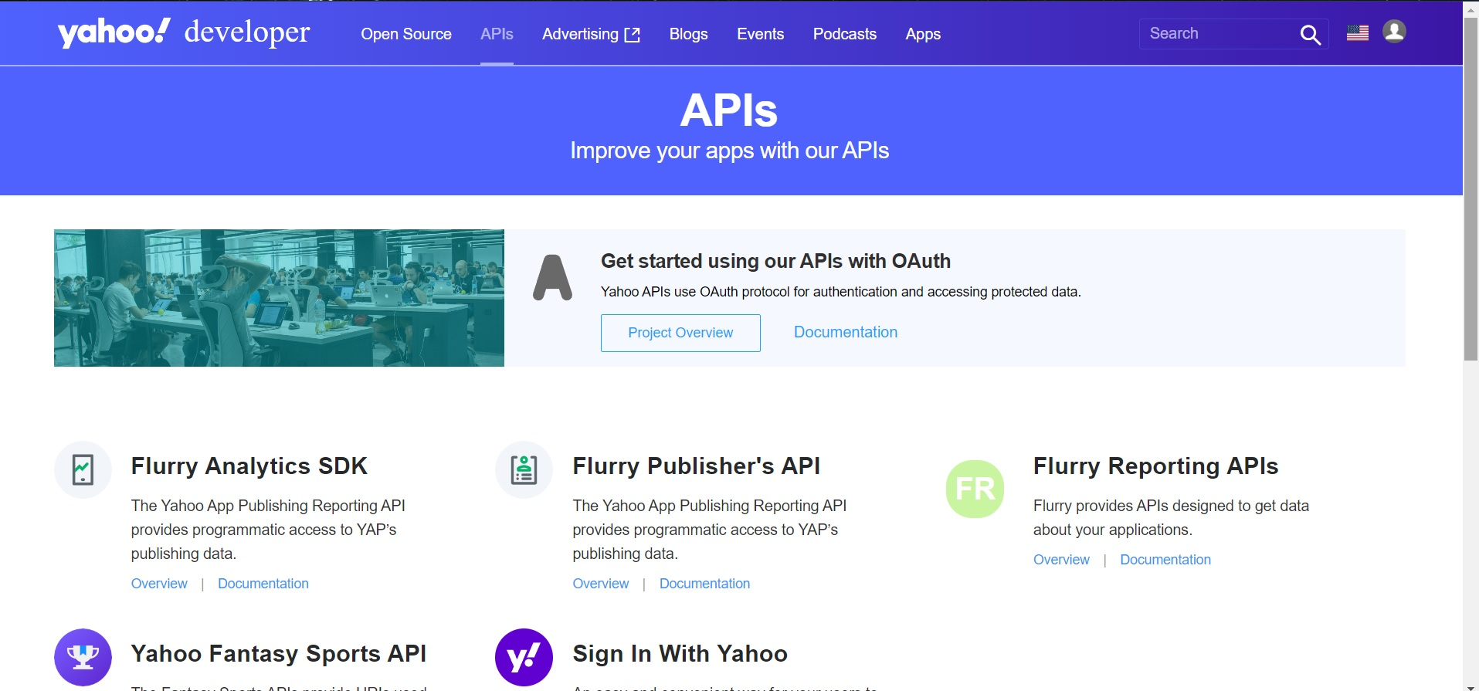Click the Flurry Analytics SDK icon

[83, 469]
